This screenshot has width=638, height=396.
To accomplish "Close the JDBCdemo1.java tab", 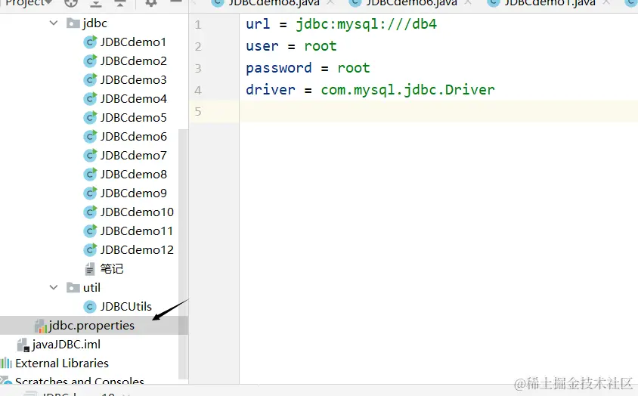I will pyautogui.click(x=606, y=2).
